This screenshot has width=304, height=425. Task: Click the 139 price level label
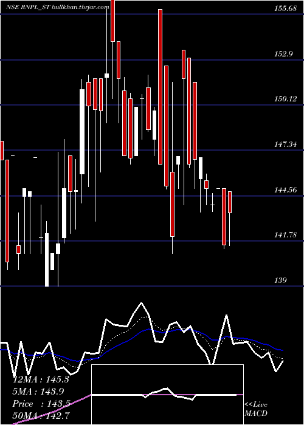click(280, 280)
